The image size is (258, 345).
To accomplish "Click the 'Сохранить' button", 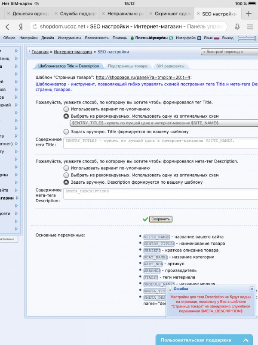I will [x=160, y=219].
